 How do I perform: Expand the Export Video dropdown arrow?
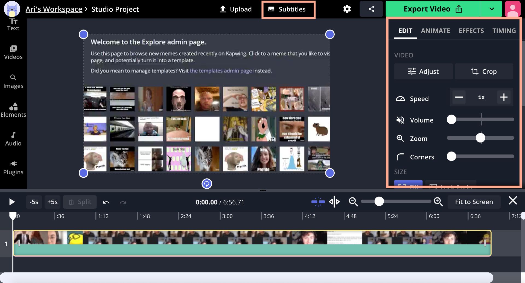coord(491,9)
